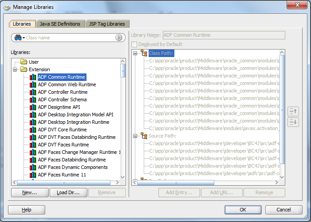Click the ADF Common Runtime library icon
This screenshot has height=222, width=311.
click(33, 77)
